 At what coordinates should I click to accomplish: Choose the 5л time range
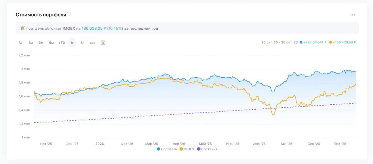[82, 43]
